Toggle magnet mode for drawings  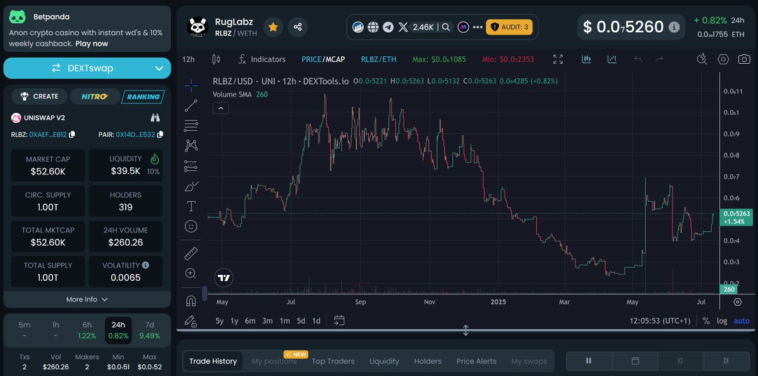click(191, 301)
